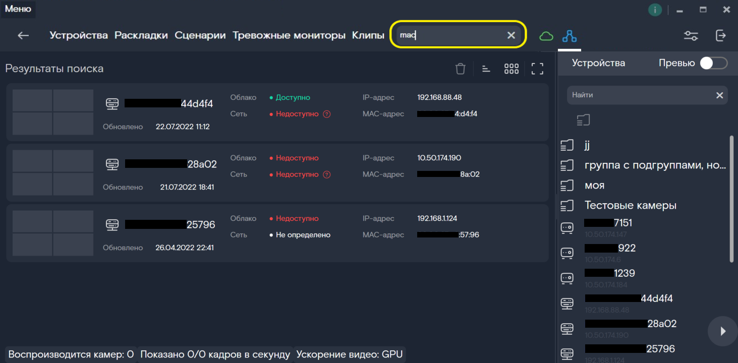Change the grid layout icon
738x363 pixels.
pos(512,69)
